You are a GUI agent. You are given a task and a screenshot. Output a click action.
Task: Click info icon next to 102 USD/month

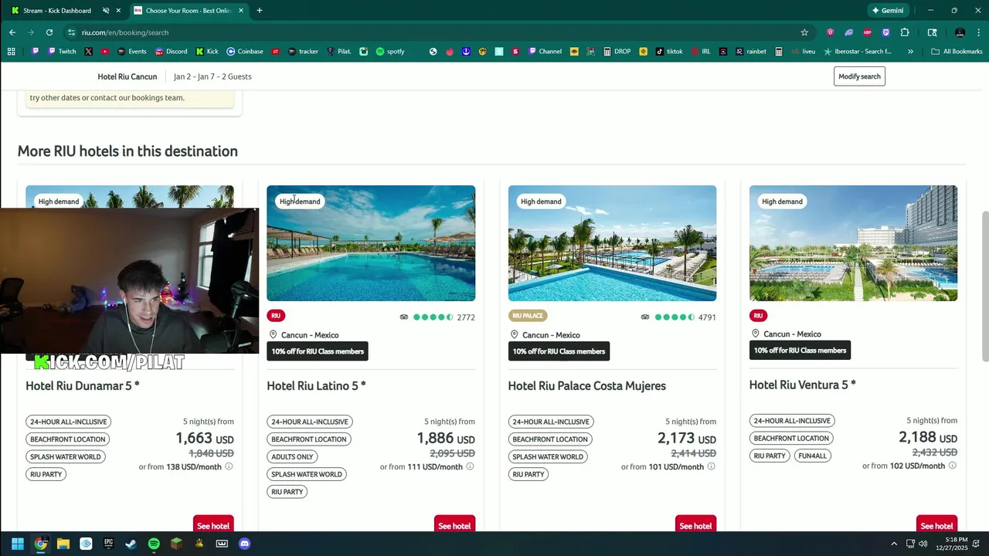click(x=952, y=466)
